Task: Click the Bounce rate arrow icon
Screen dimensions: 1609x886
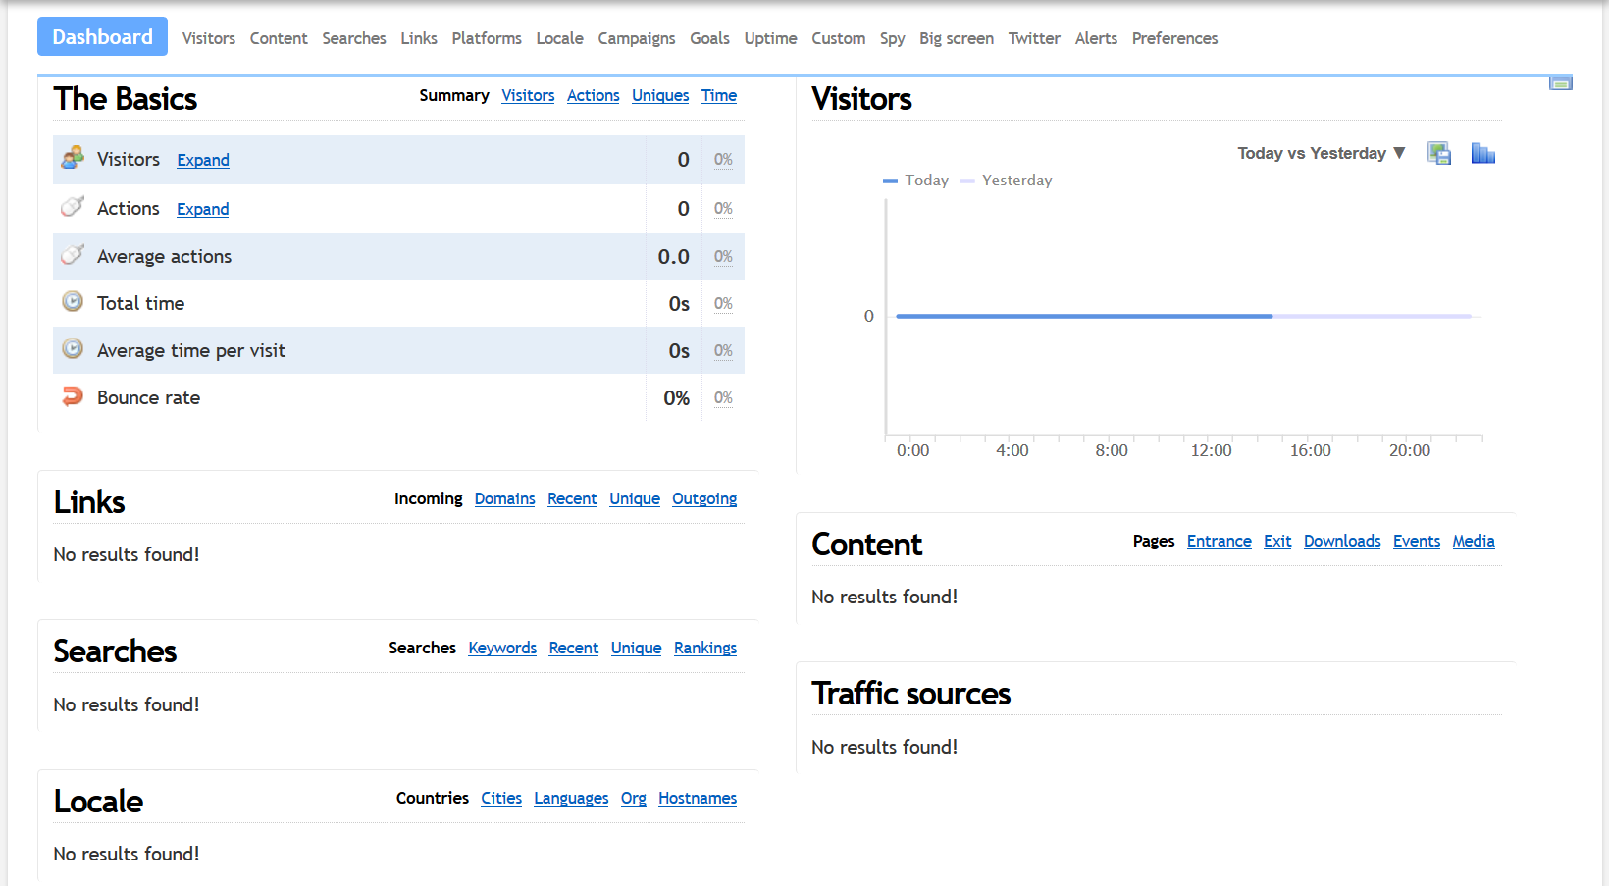Action: (x=73, y=396)
